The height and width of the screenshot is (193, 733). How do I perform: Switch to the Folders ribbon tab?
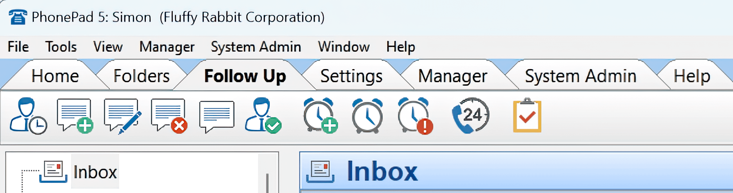click(142, 76)
